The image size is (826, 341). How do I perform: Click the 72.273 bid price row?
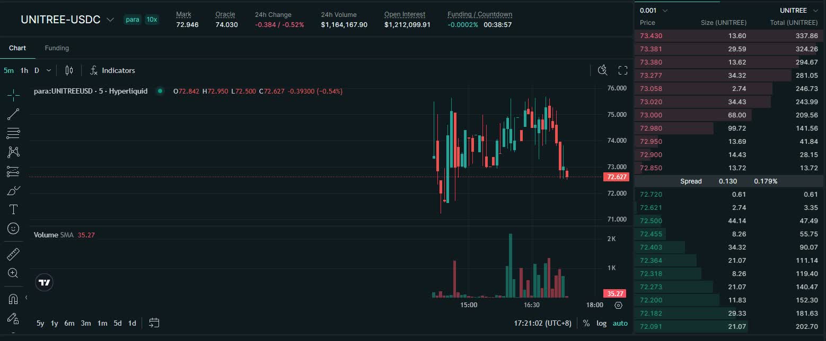(730, 287)
